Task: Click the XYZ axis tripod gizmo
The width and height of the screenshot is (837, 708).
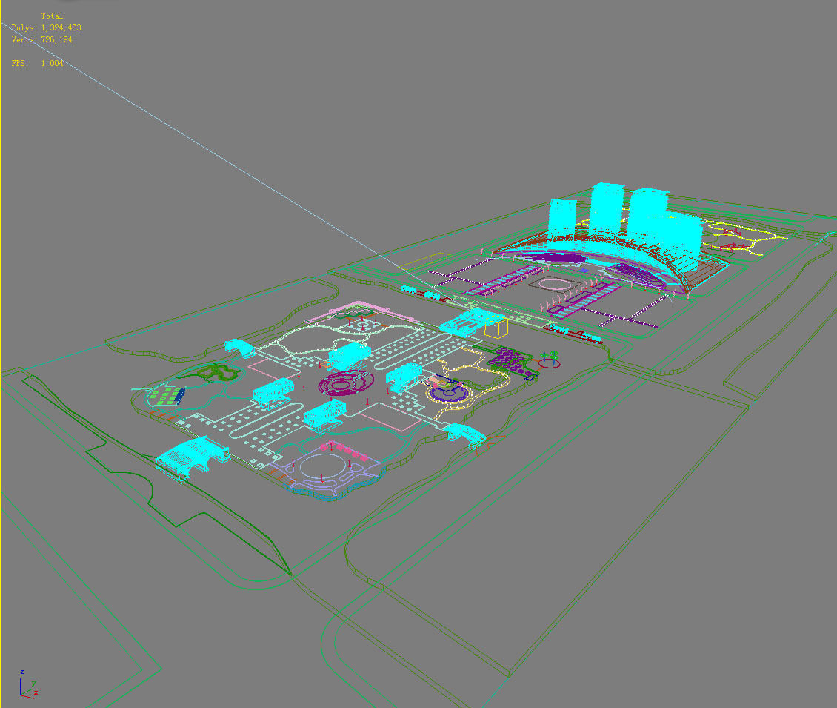Action: coord(28,684)
